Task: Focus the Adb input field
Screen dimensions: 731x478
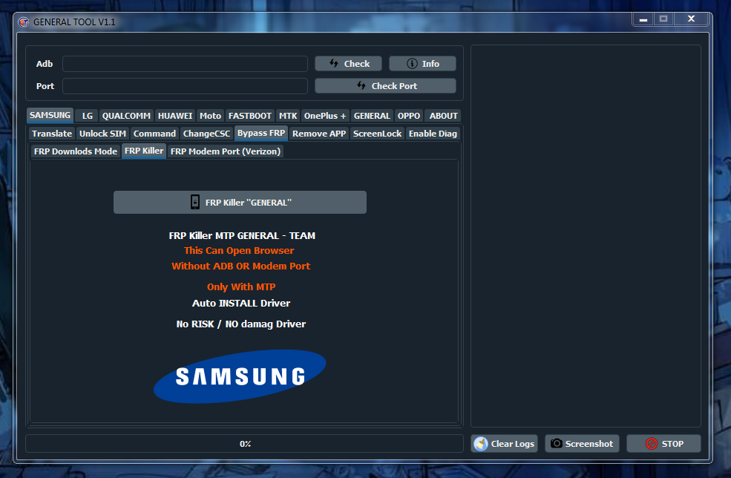Action: 185,63
